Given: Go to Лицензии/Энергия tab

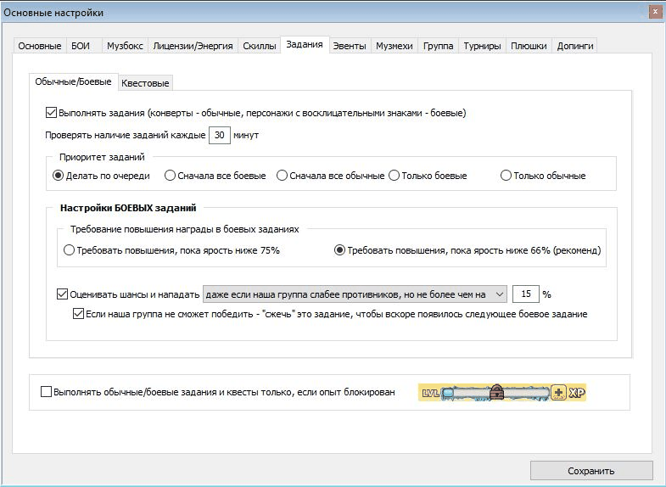Looking at the screenshot, I should coord(193,46).
